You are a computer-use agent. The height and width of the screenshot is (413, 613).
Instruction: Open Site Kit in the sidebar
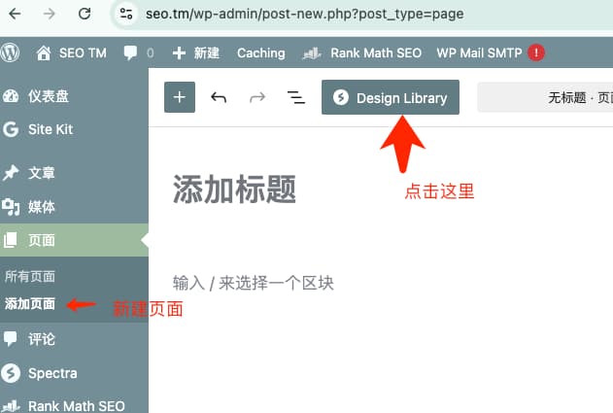pyautogui.click(x=50, y=129)
